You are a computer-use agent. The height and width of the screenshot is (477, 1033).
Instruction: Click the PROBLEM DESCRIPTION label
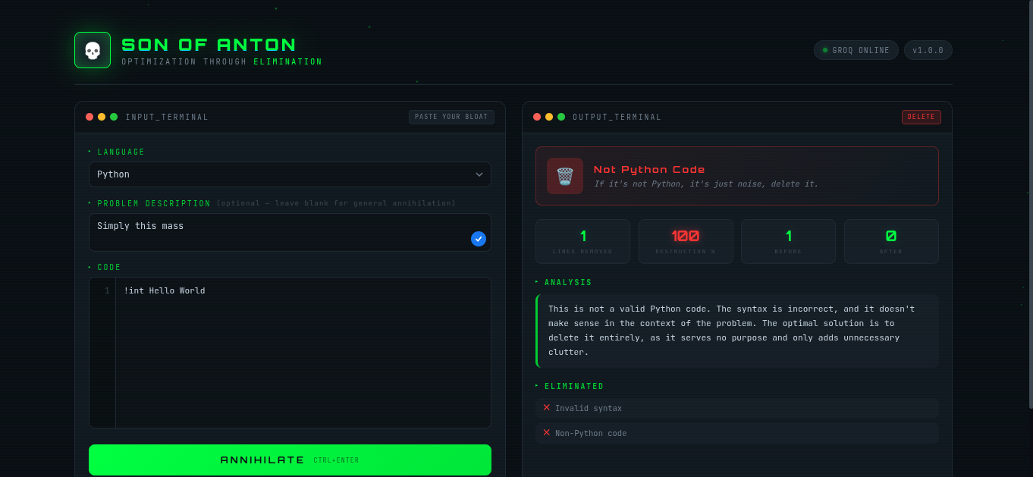tap(155, 204)
